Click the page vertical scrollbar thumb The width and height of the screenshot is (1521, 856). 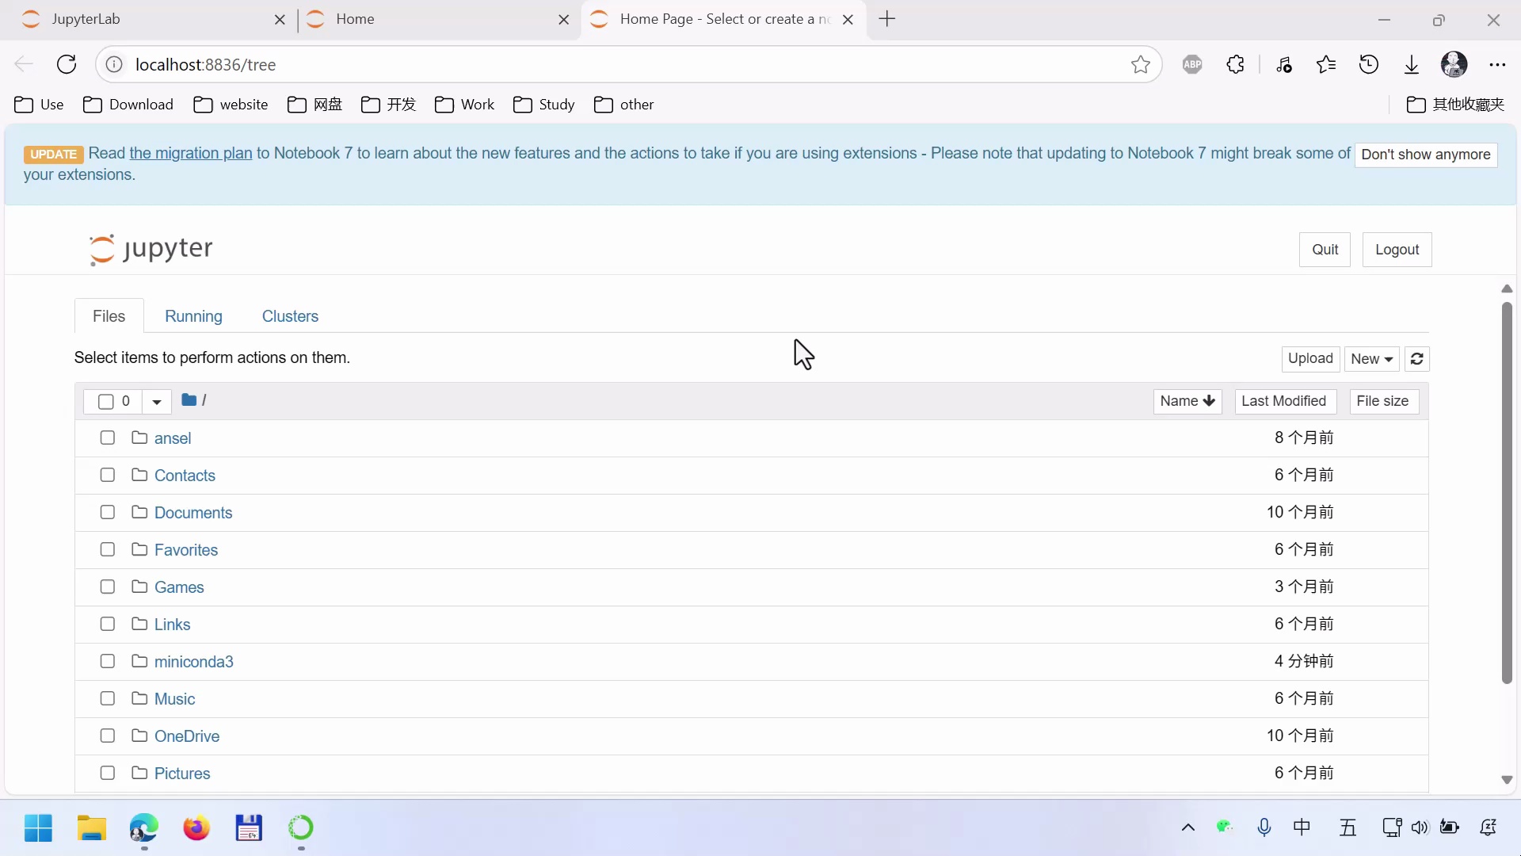coord(1507,491)
